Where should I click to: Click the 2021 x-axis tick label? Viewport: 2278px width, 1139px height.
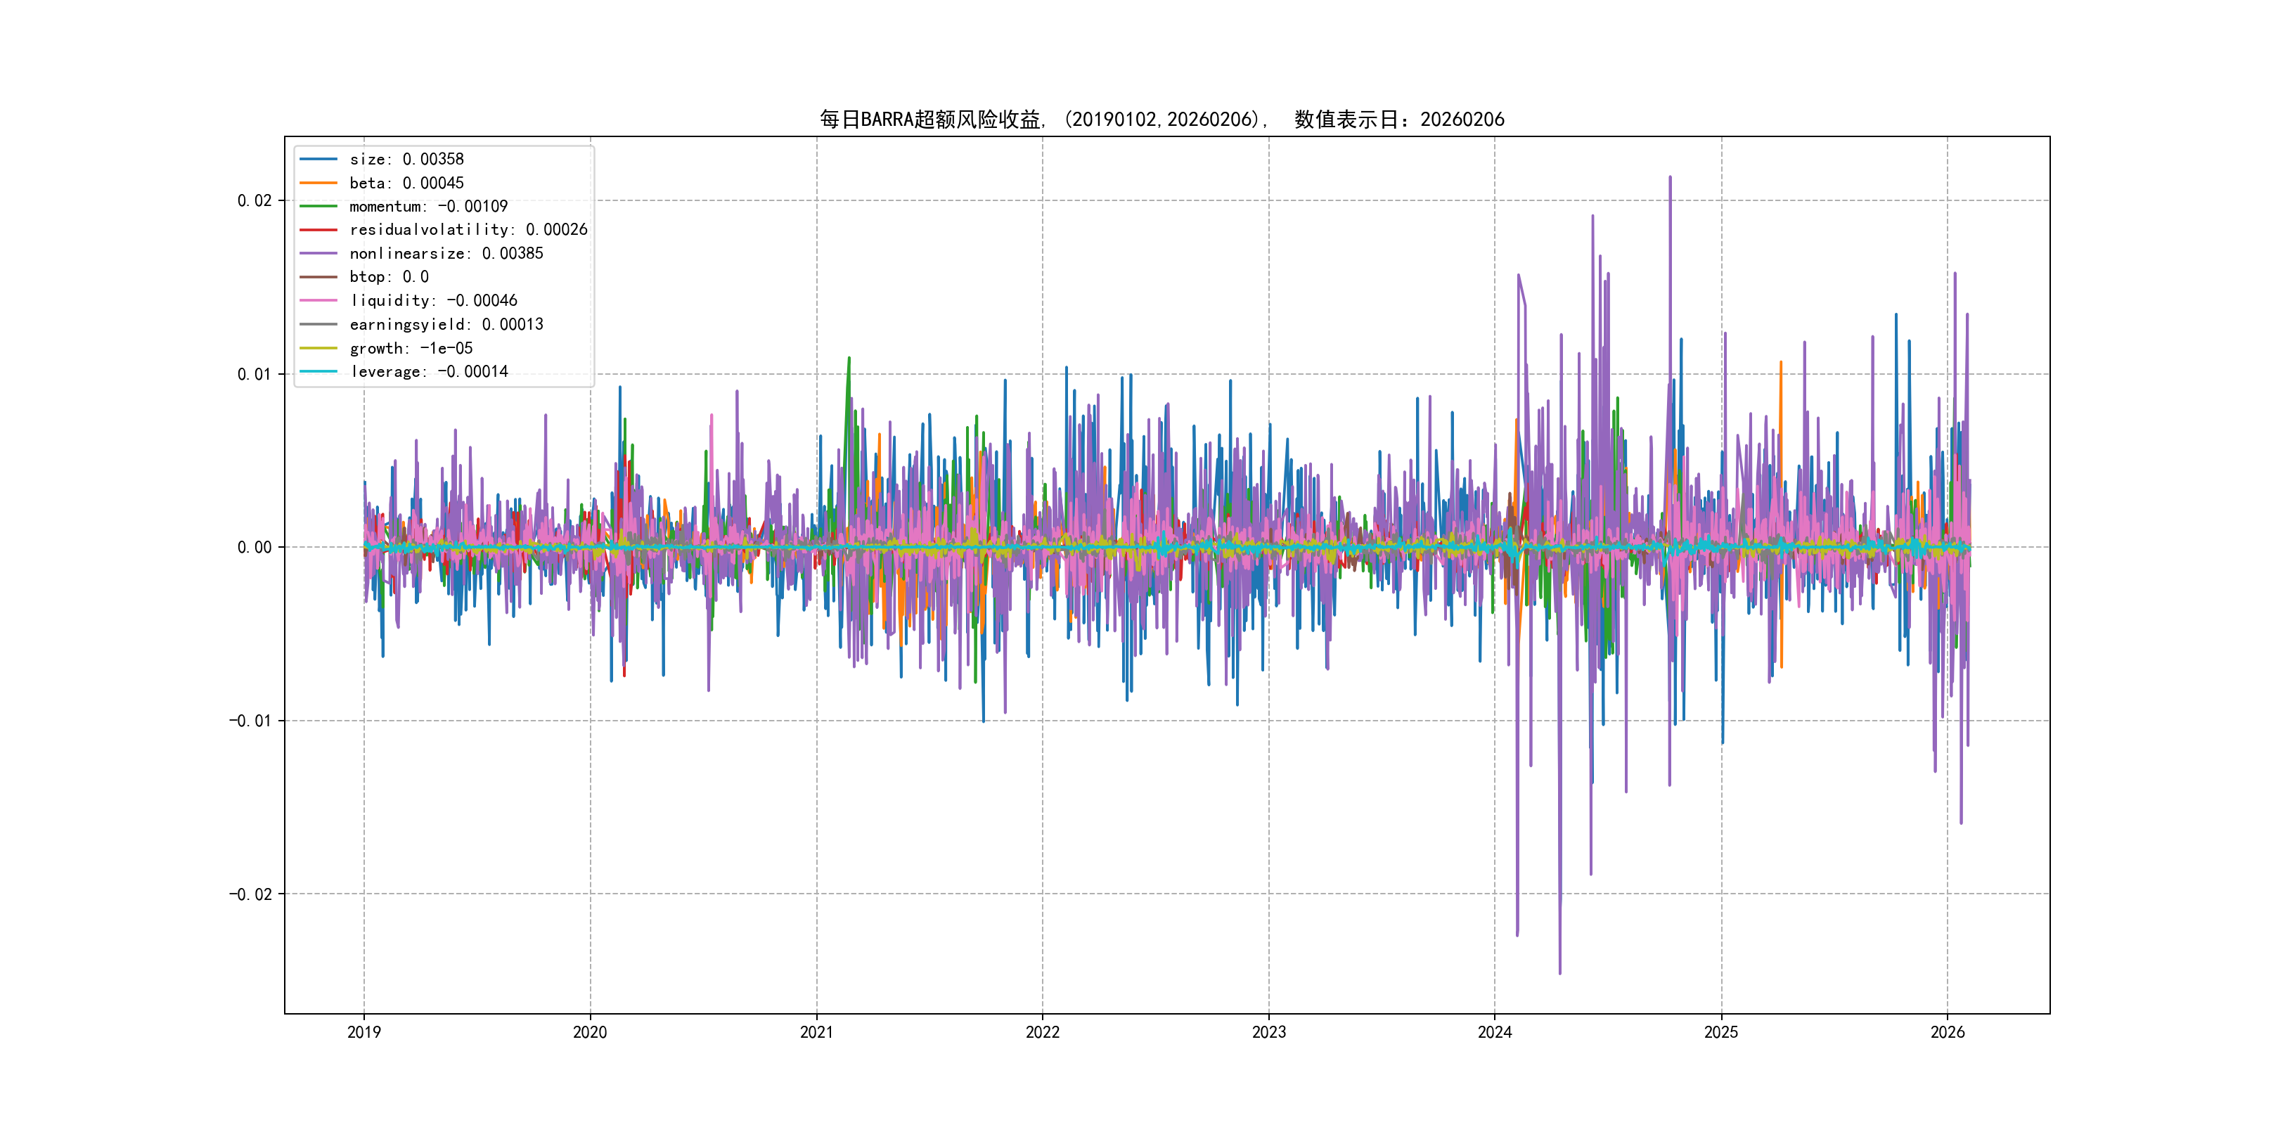point(816,1032)
